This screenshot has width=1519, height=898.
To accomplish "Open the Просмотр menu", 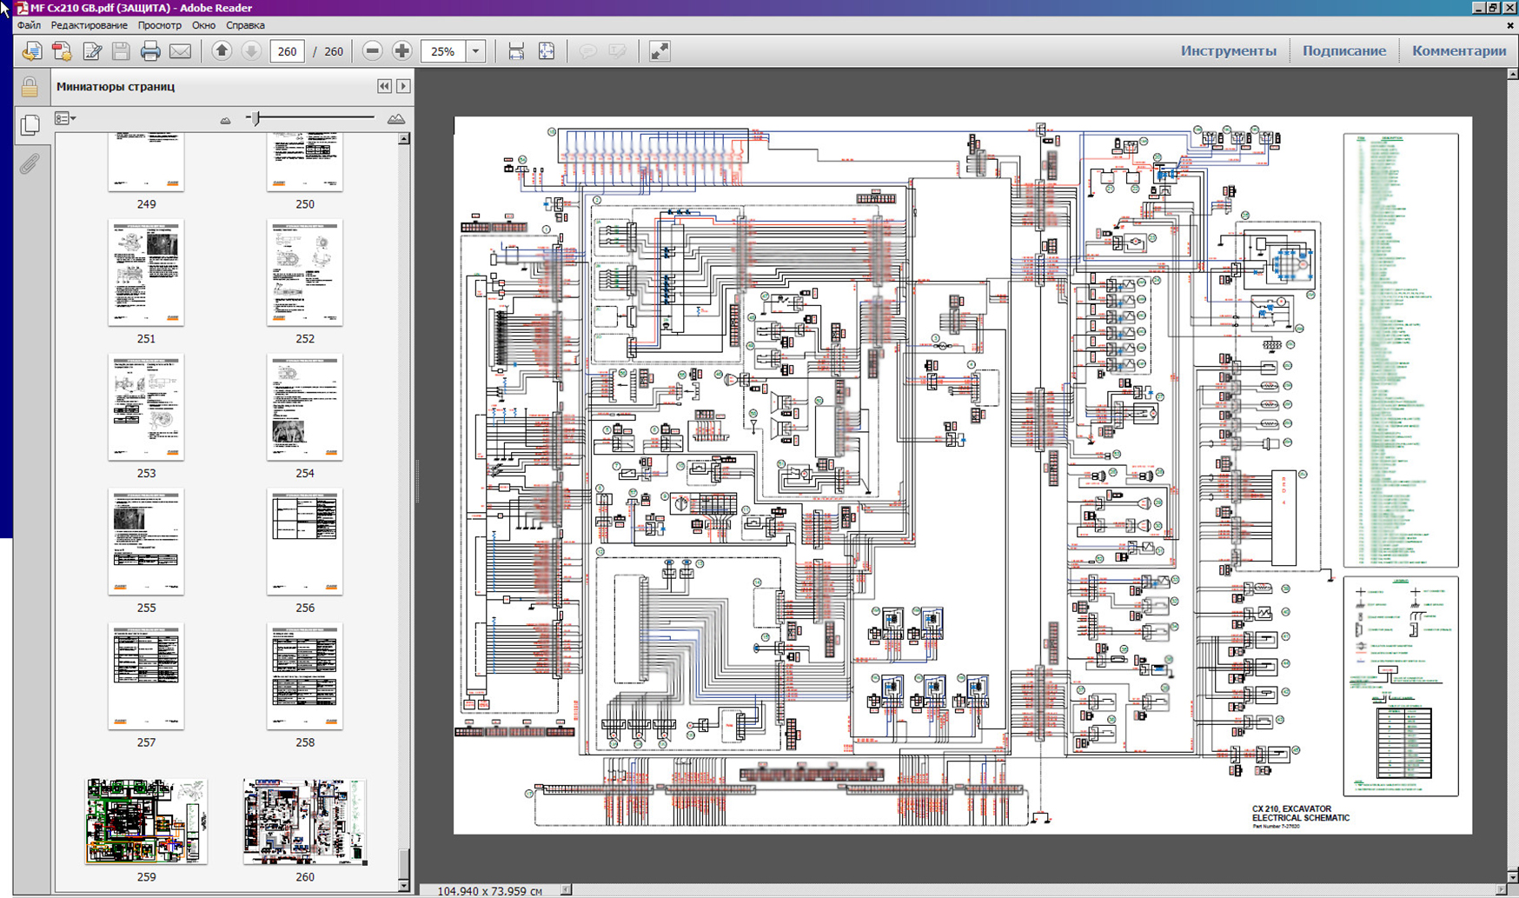I will tap(159, 25).
